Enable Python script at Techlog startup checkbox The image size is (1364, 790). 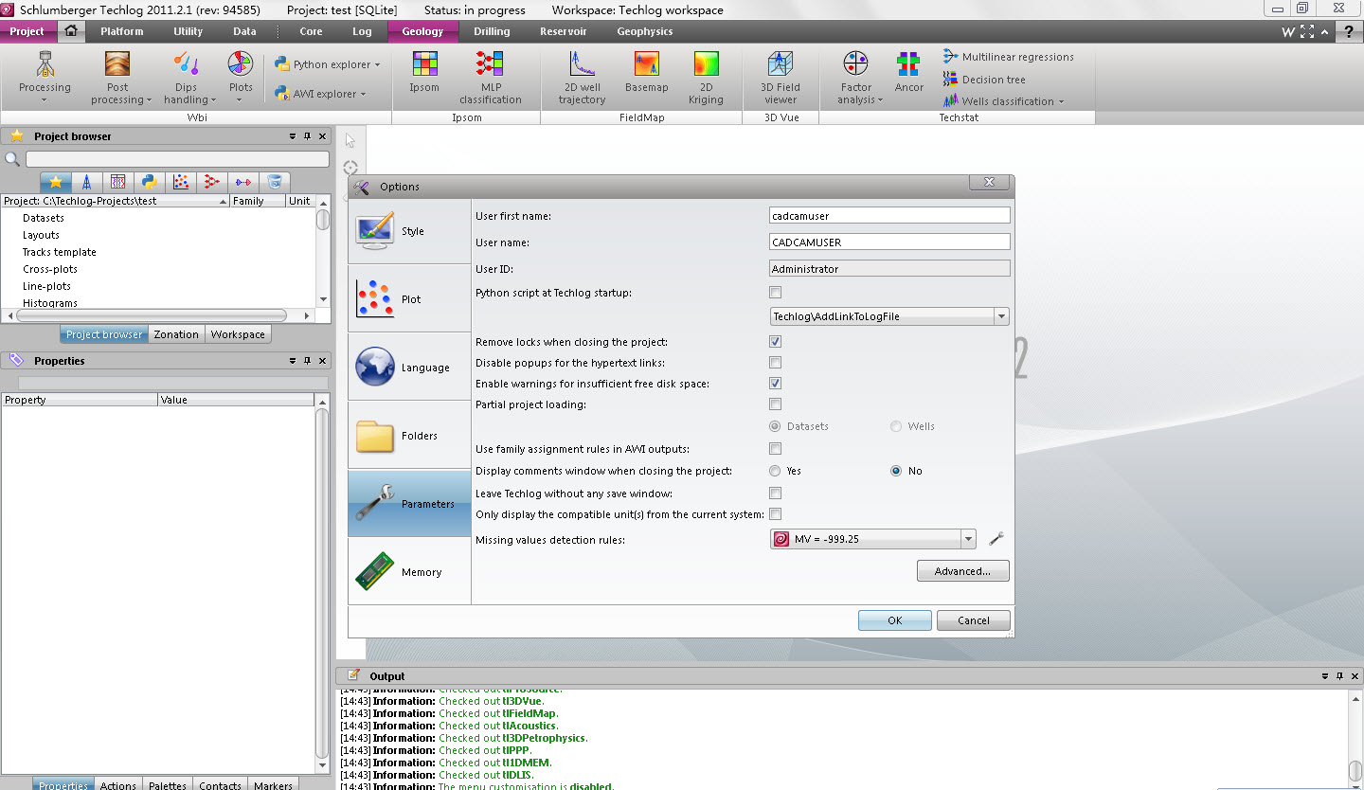(x=776, y=293)
